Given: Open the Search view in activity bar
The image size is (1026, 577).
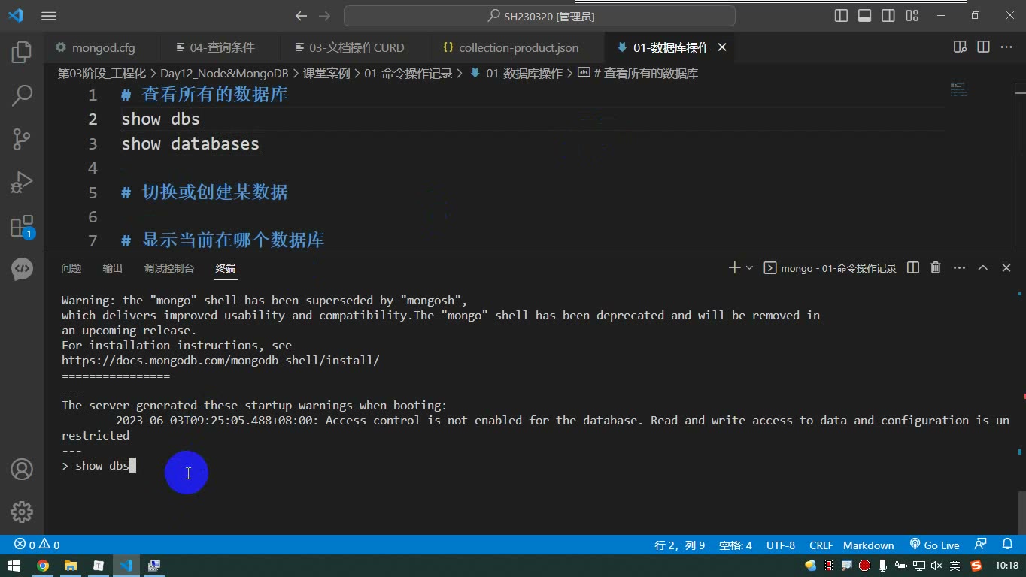Looking at the screenshot, I should click(x=22, y=95).
